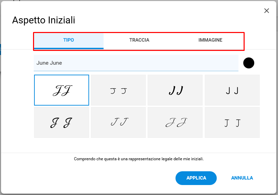
Task: Select the bold cursive J J style
Action: point(62,122)
